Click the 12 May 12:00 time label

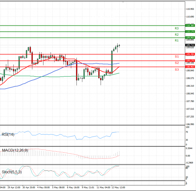tap(118, 187)
